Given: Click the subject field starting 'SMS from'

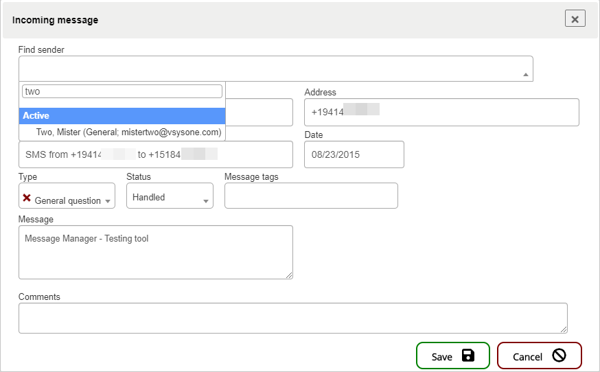Looking at the screenshot, I should (155, 154).
